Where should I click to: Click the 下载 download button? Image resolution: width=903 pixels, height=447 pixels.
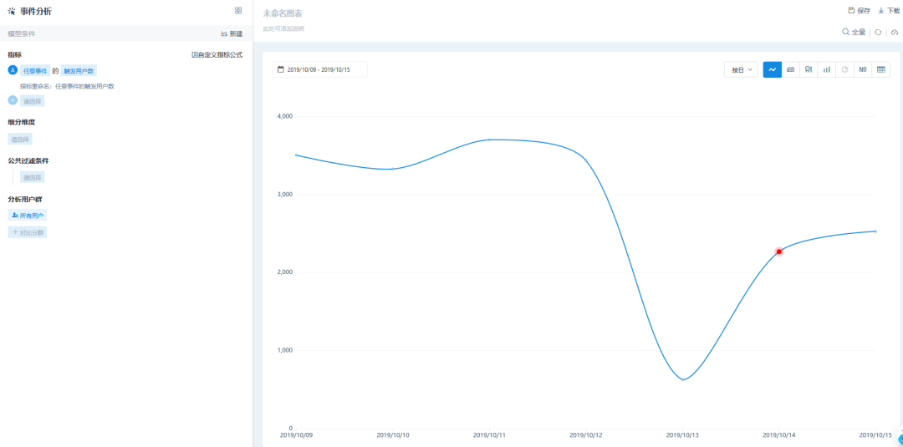[x=889, y=11]
